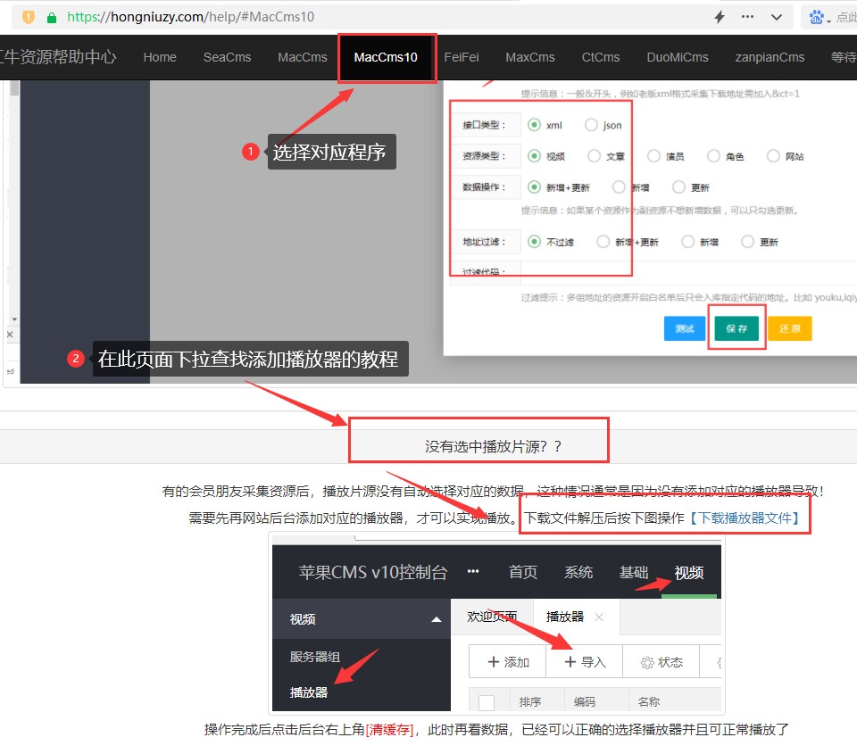Image resolution: width=857 pixels, height=754 pixels.
Task: Click 添加 to add a new player
Action: tap(506, 661)
